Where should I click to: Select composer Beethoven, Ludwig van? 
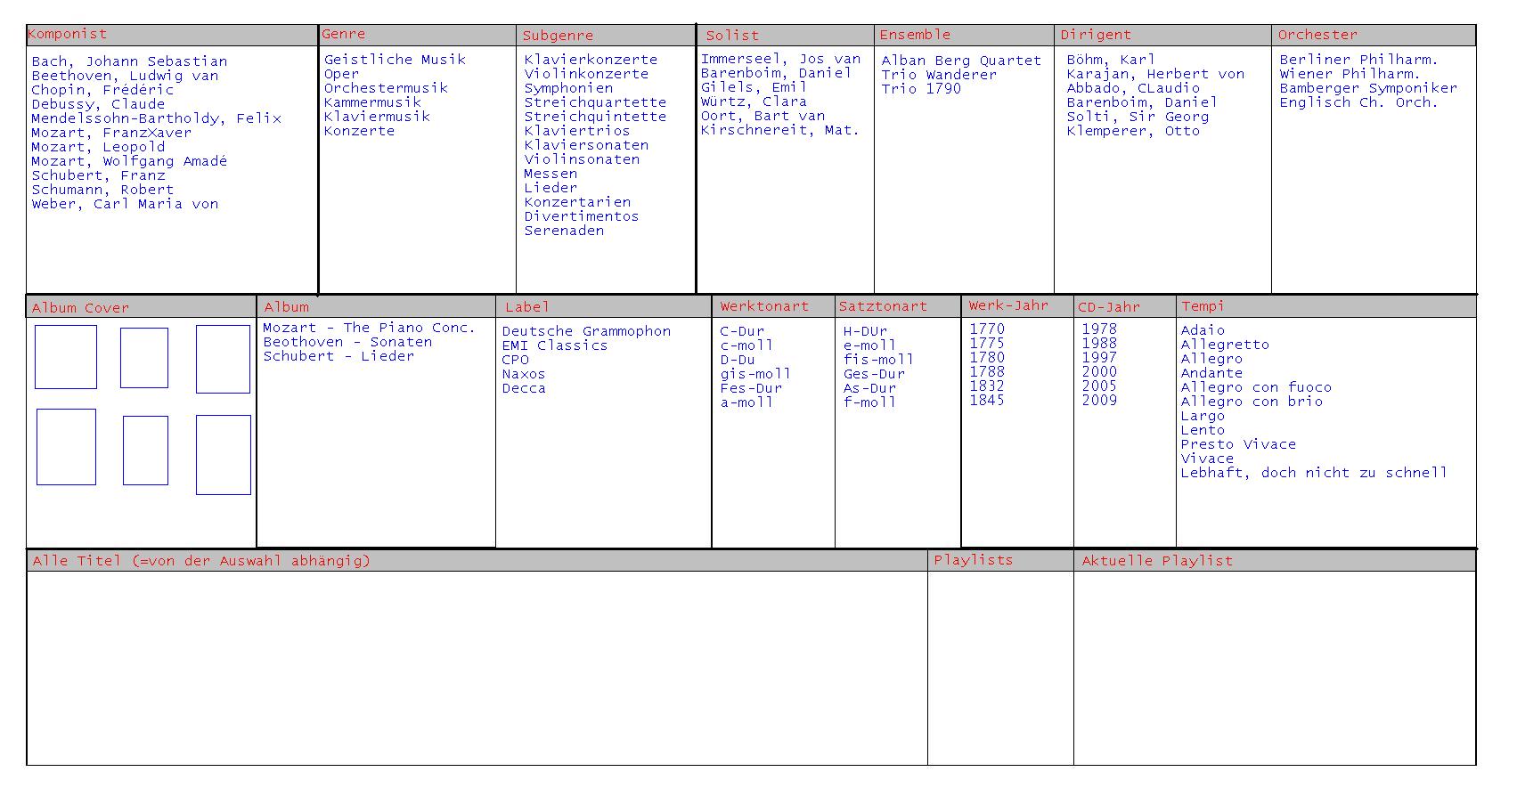click(x=125, y=76)
